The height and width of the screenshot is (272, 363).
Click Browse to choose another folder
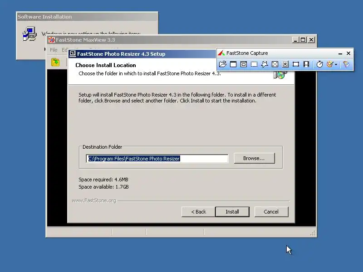(x=254, y=158)
